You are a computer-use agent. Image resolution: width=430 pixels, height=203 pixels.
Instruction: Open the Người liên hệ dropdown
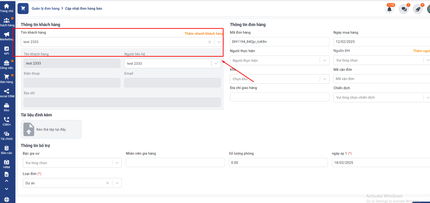click(216, 63)
